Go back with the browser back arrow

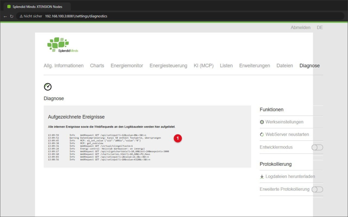(x=5, y=16)
